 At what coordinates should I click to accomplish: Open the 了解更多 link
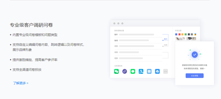21,83
